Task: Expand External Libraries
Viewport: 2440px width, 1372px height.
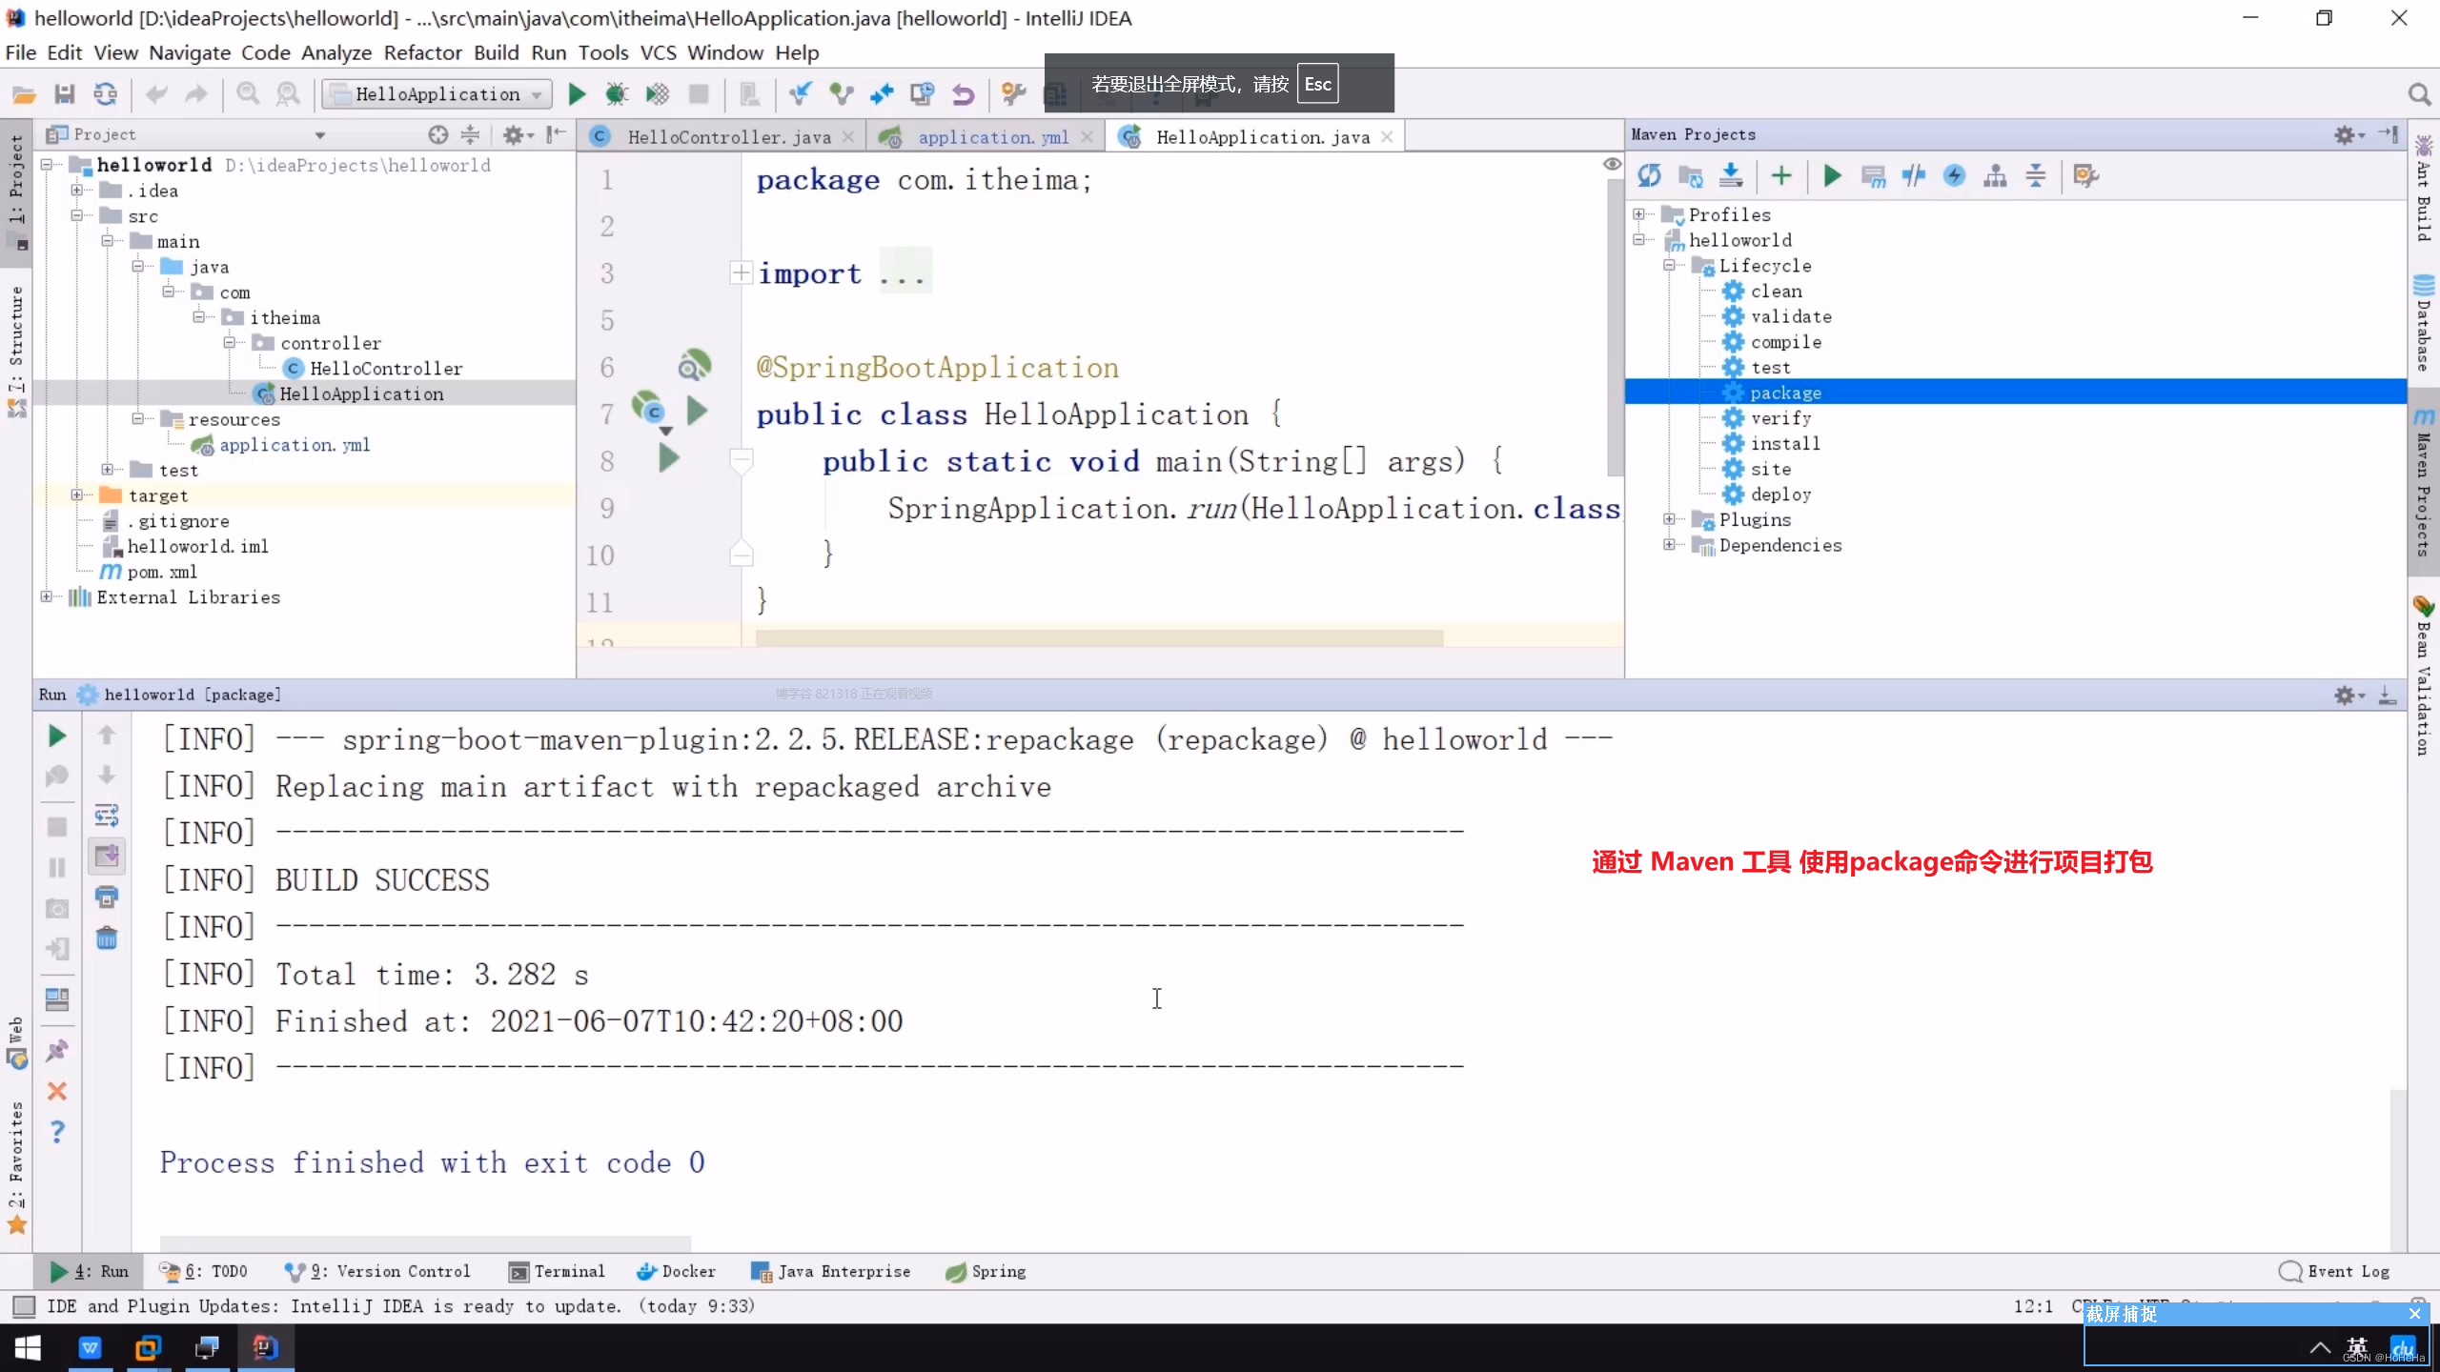Action: 47,596
